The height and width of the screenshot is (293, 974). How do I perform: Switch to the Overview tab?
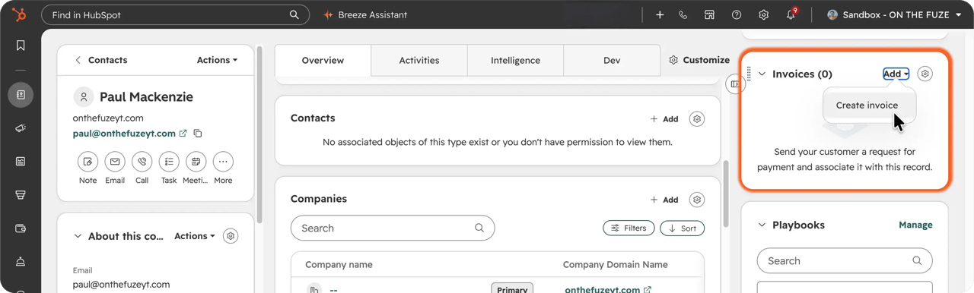click(x=323, y=60)
